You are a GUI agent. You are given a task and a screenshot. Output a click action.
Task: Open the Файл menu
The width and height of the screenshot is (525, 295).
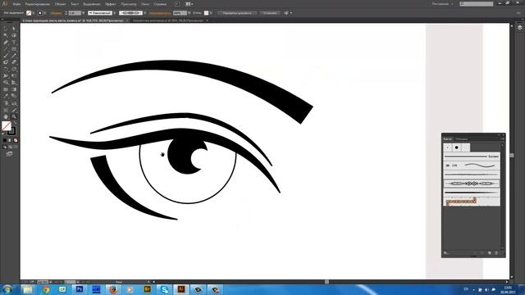tap(16, 4)
